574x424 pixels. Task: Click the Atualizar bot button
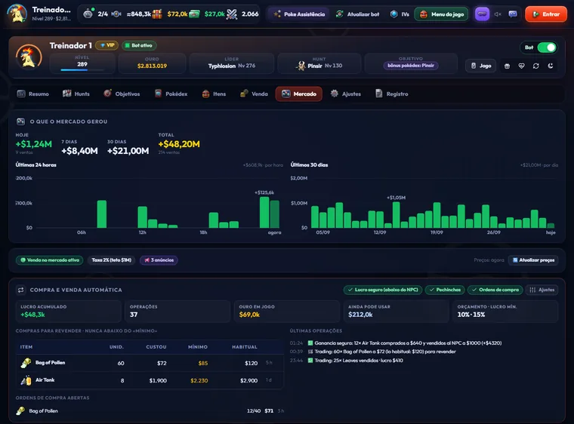click(358, 14)
